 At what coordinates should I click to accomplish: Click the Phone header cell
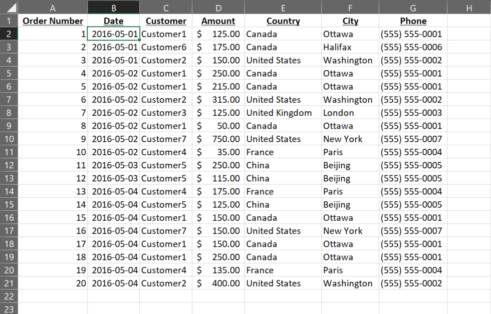click(x=413, y=21)
